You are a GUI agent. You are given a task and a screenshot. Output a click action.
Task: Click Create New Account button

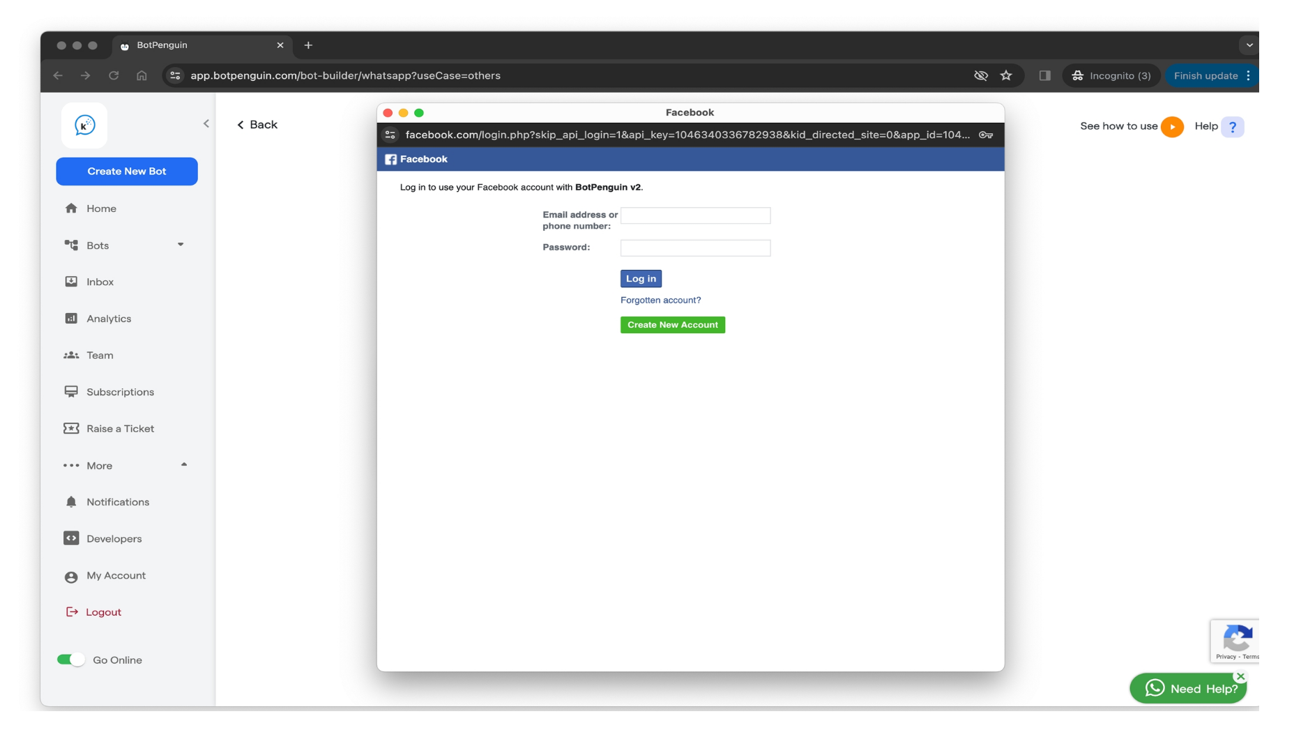[673, 325]
